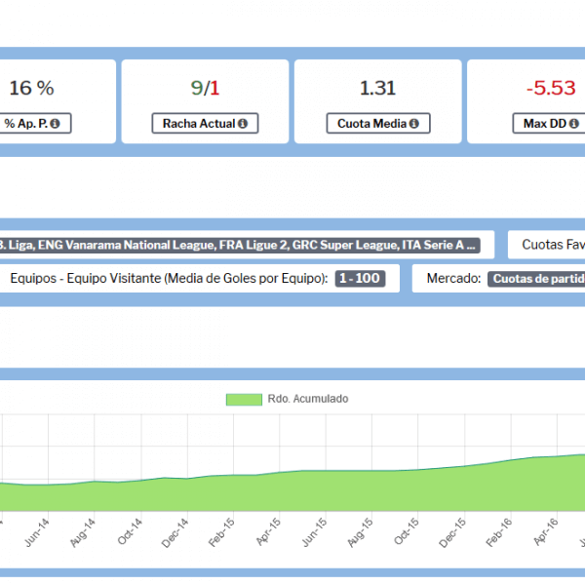585x585 pixels.
Task: Click the Rdo. Acumulado legend label
Action: pos(308,399)
